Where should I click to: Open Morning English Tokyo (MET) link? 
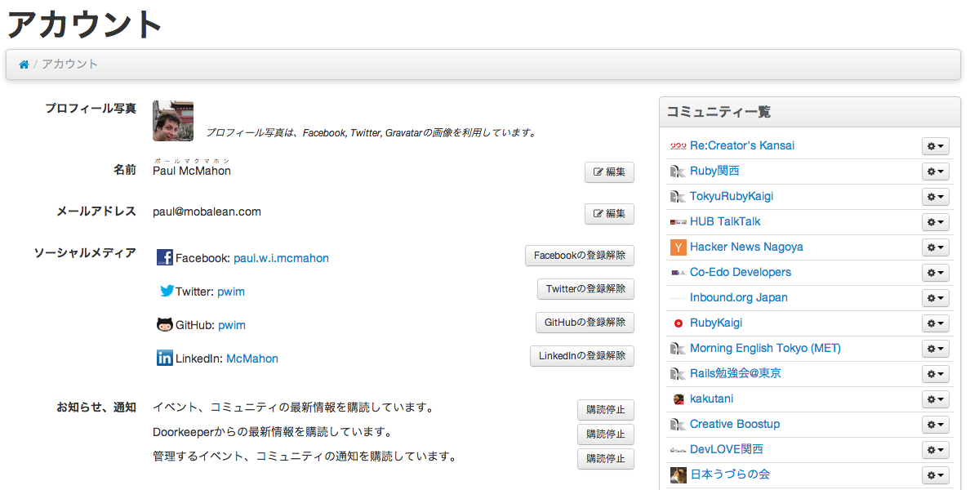765,349
